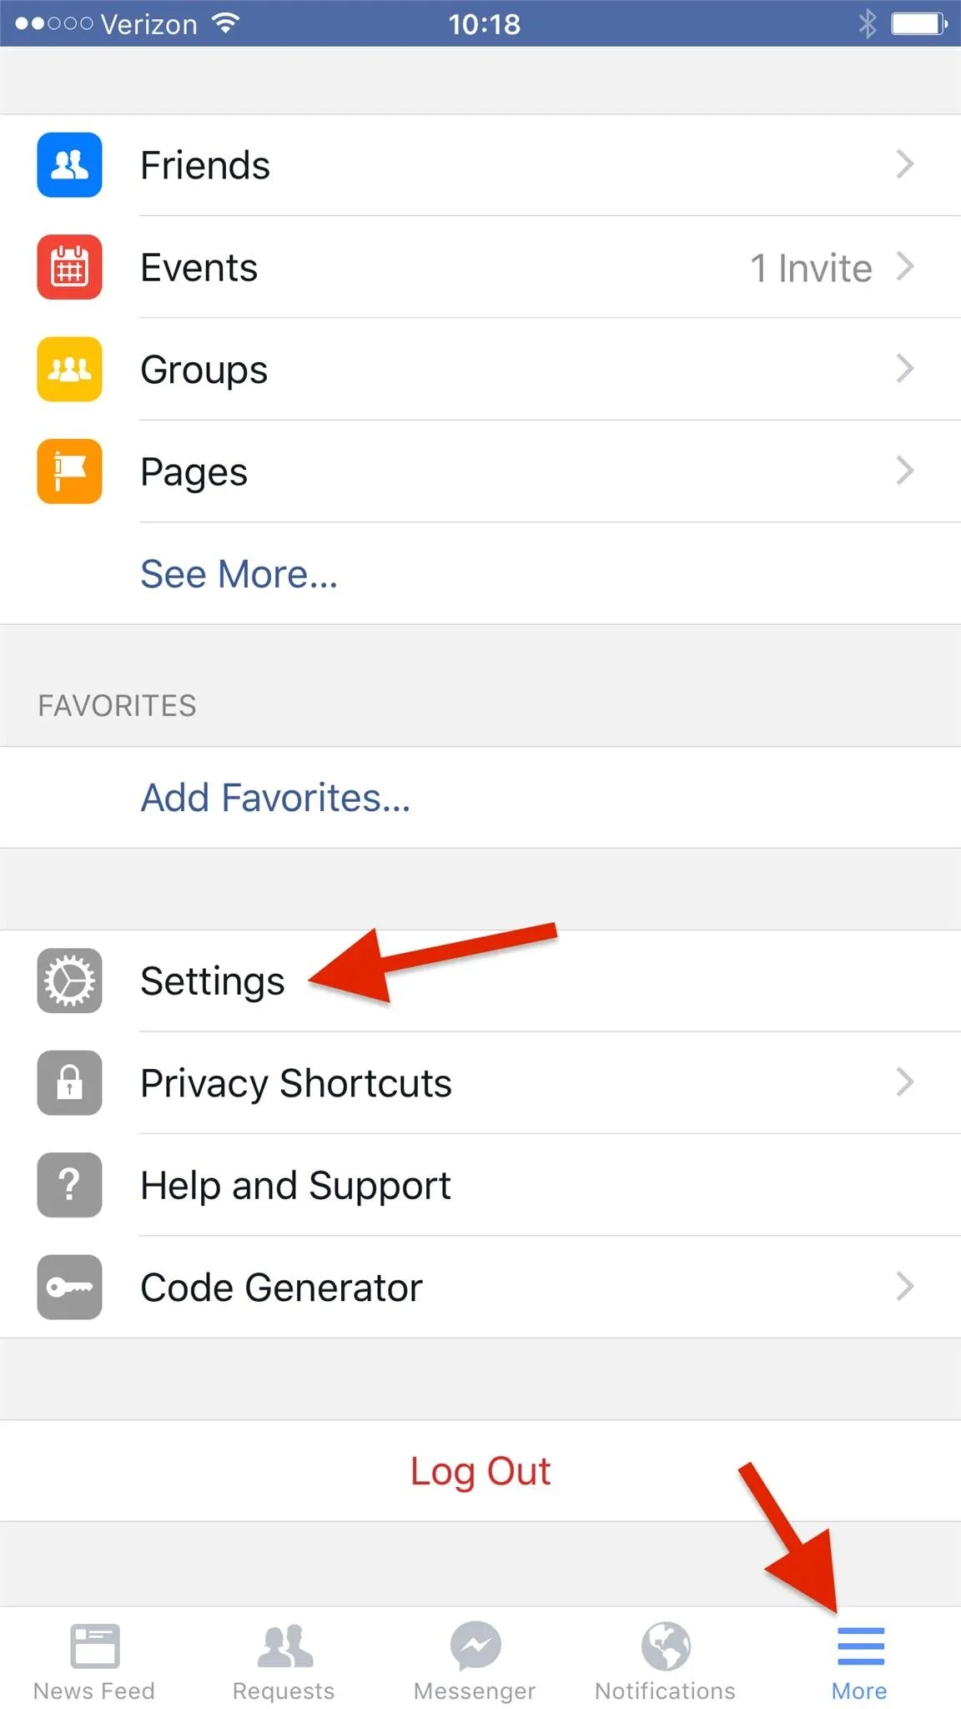961x1709 pixels.
Task: Open the orange Pages flag icon
Action: coord(69,471)
